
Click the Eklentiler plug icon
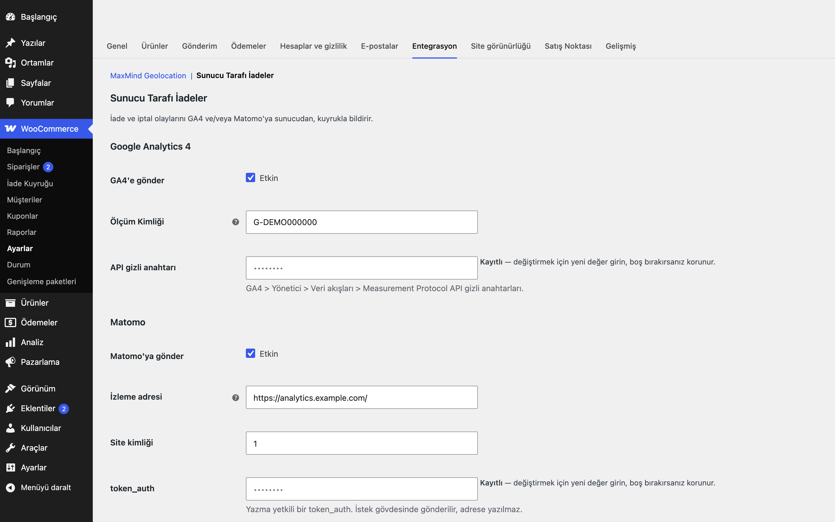10,408
